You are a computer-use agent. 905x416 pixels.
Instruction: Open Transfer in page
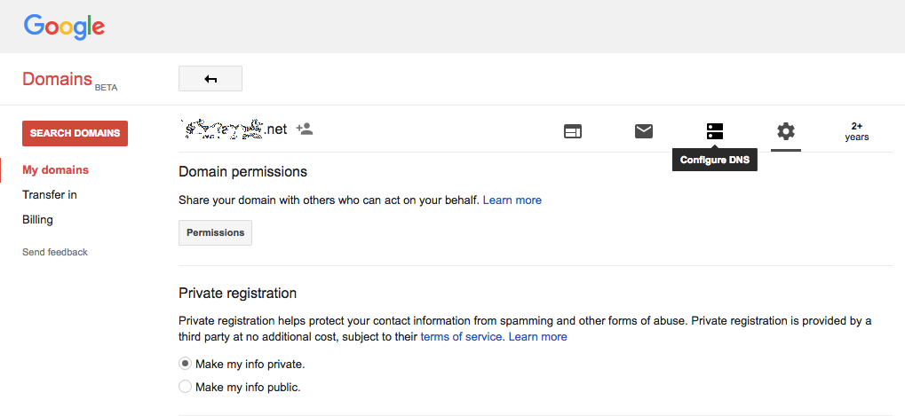click(x=50, y=195)
